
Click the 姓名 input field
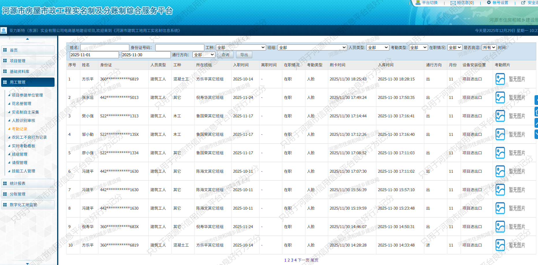(x=104, y=48)
